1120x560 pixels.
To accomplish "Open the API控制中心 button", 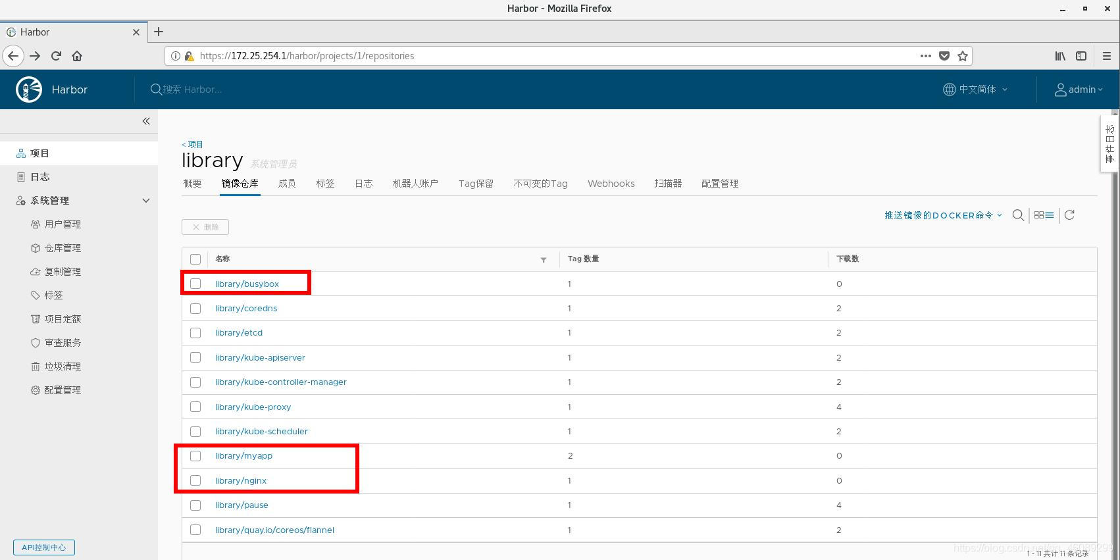I will pyautogui.click(x=44, y=547).
